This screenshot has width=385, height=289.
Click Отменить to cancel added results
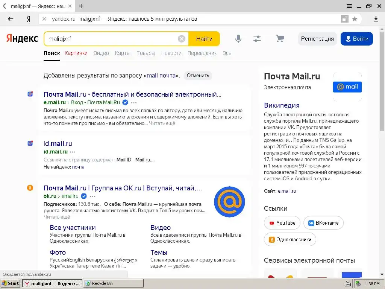click(x=198, y=75)
